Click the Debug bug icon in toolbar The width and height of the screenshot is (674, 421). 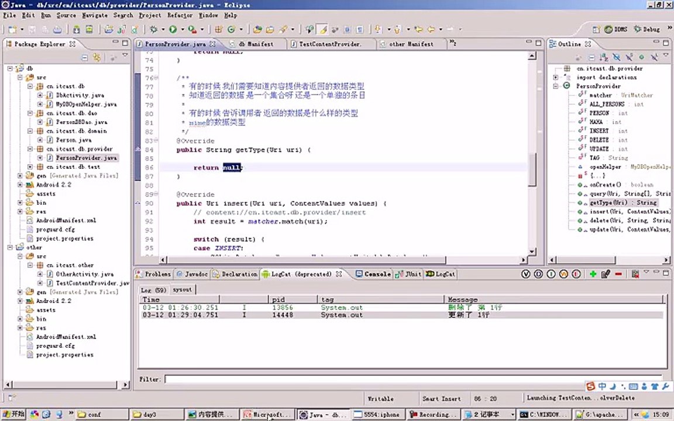(x=153, y=29)
